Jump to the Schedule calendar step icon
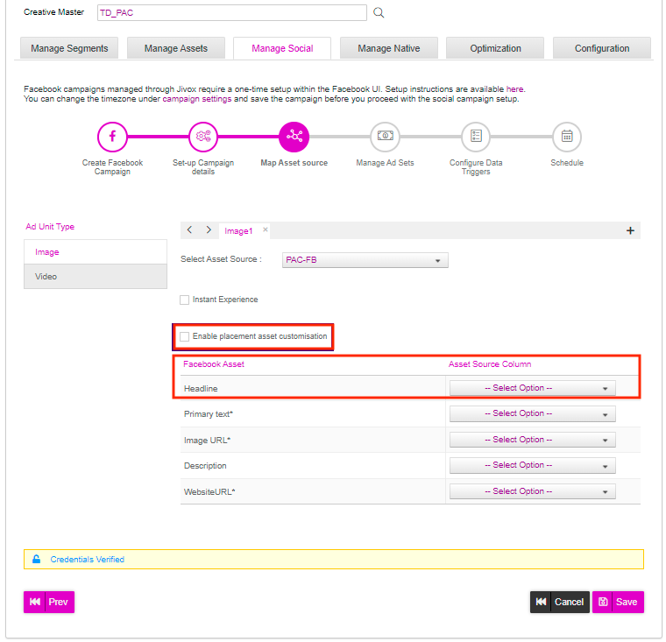The image size is (666, 642). (x=567, y=137)
